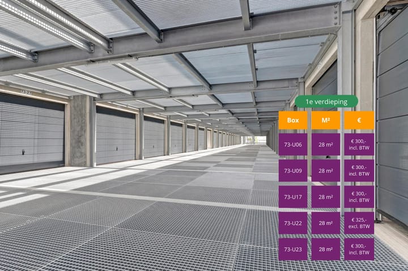Click the 28 m² cell for 73-U06

(326, 144)
